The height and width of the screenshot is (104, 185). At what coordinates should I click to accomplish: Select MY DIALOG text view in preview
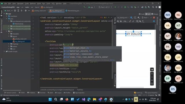pyautogui.click(x=134, y=34)
